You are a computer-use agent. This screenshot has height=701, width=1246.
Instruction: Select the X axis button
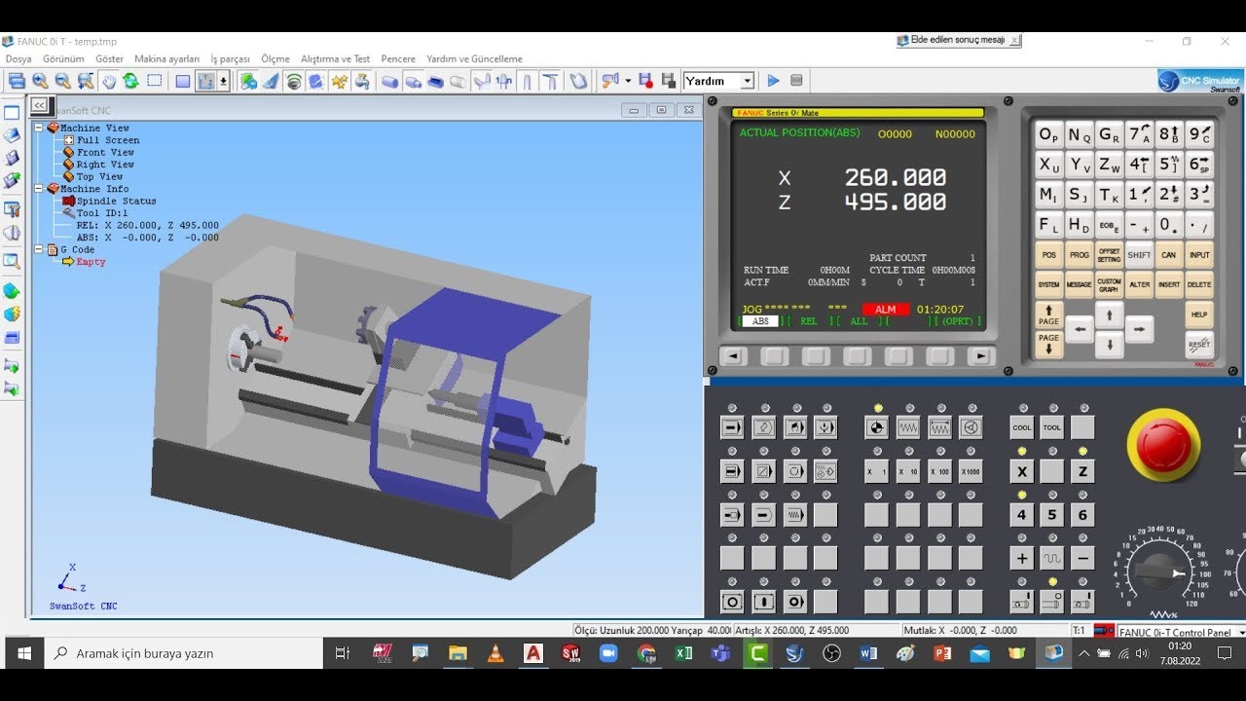[x=1021, y=471]
